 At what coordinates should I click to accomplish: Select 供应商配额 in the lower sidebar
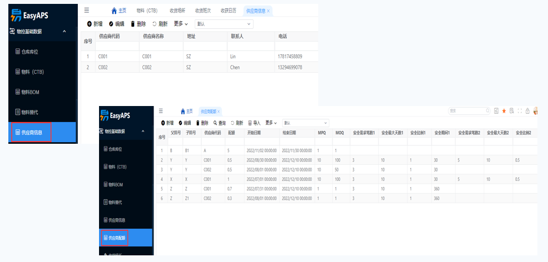point(114,238)
